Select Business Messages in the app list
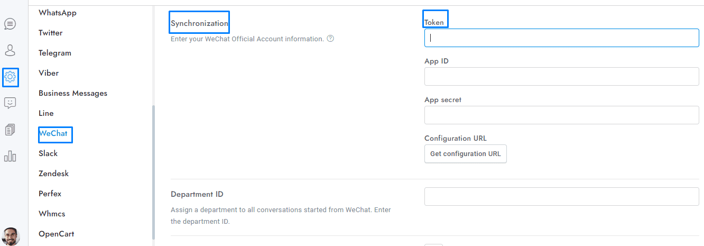The image size is (704, 246). click(73, 93)
